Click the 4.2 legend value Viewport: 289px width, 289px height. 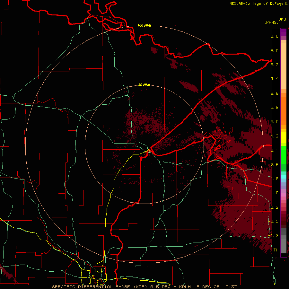pyautogui.click(x=275, y=136)
